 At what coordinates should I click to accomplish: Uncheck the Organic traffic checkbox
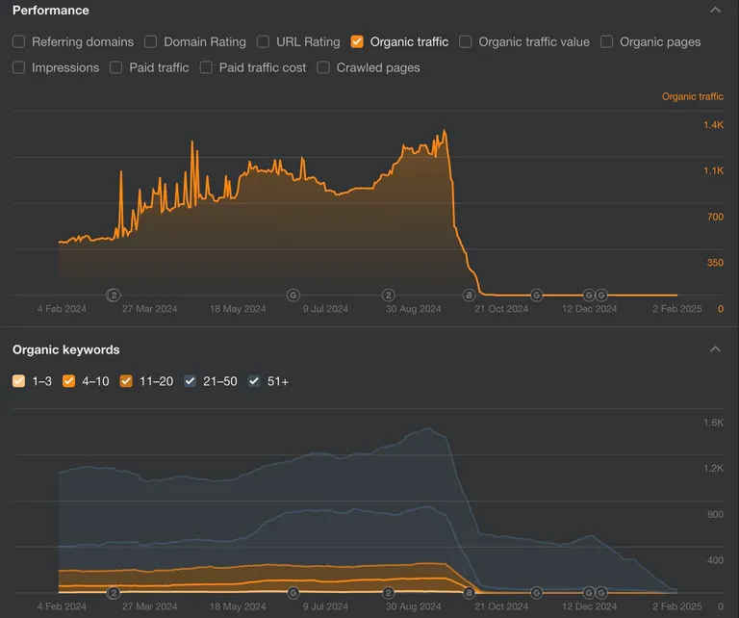[358, 41]
